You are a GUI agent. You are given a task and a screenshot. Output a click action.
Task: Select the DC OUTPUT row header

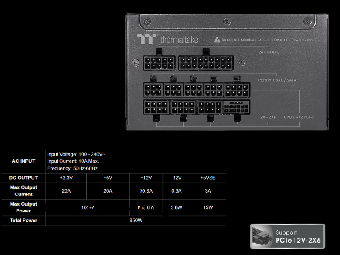coord(23,178)
